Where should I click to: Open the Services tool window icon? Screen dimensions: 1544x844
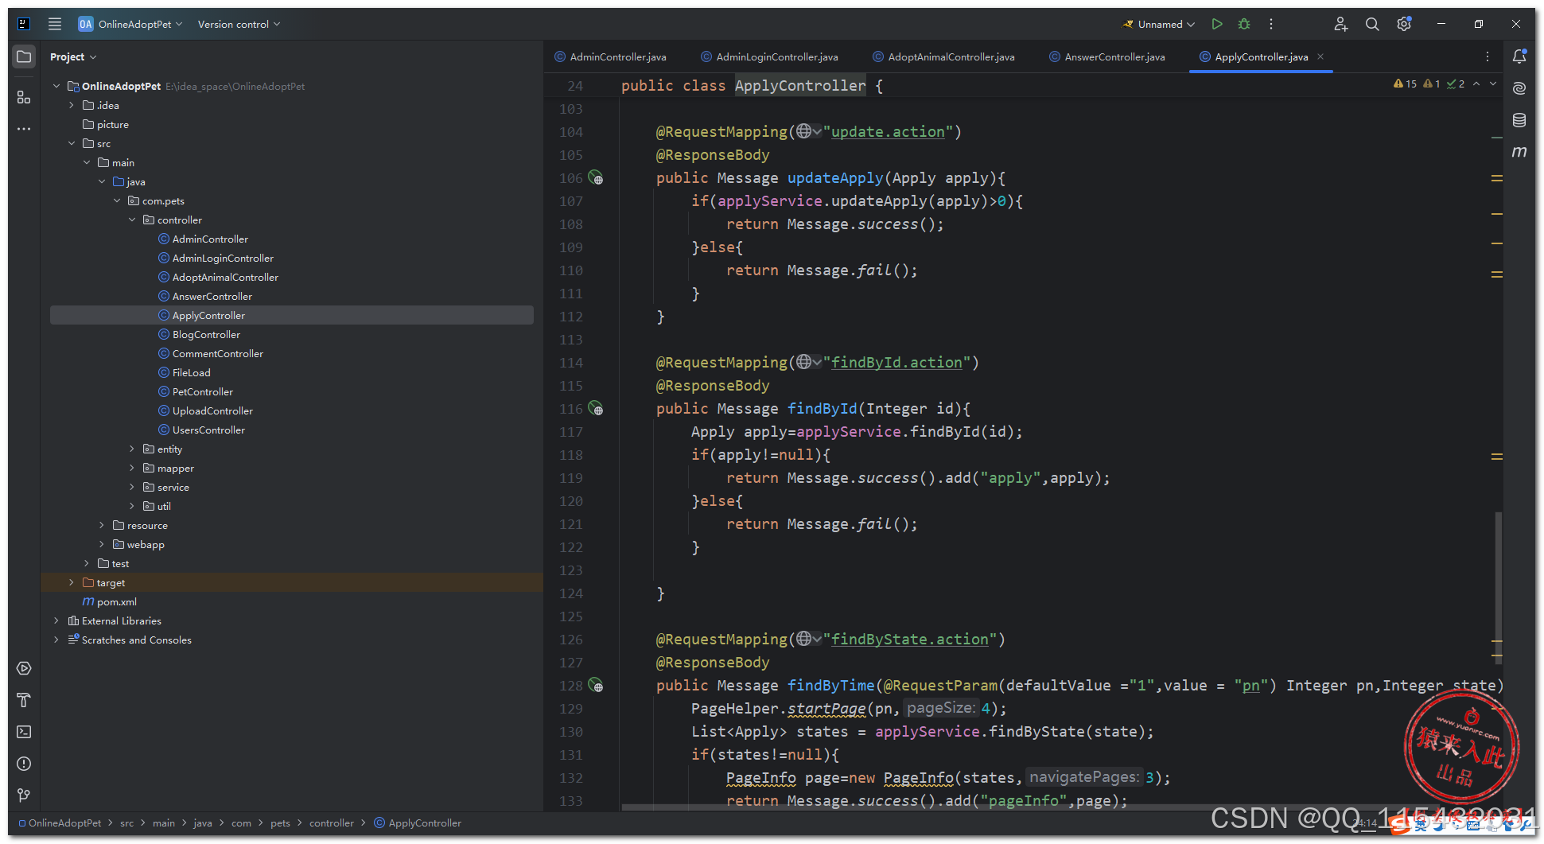coord(24,668)
